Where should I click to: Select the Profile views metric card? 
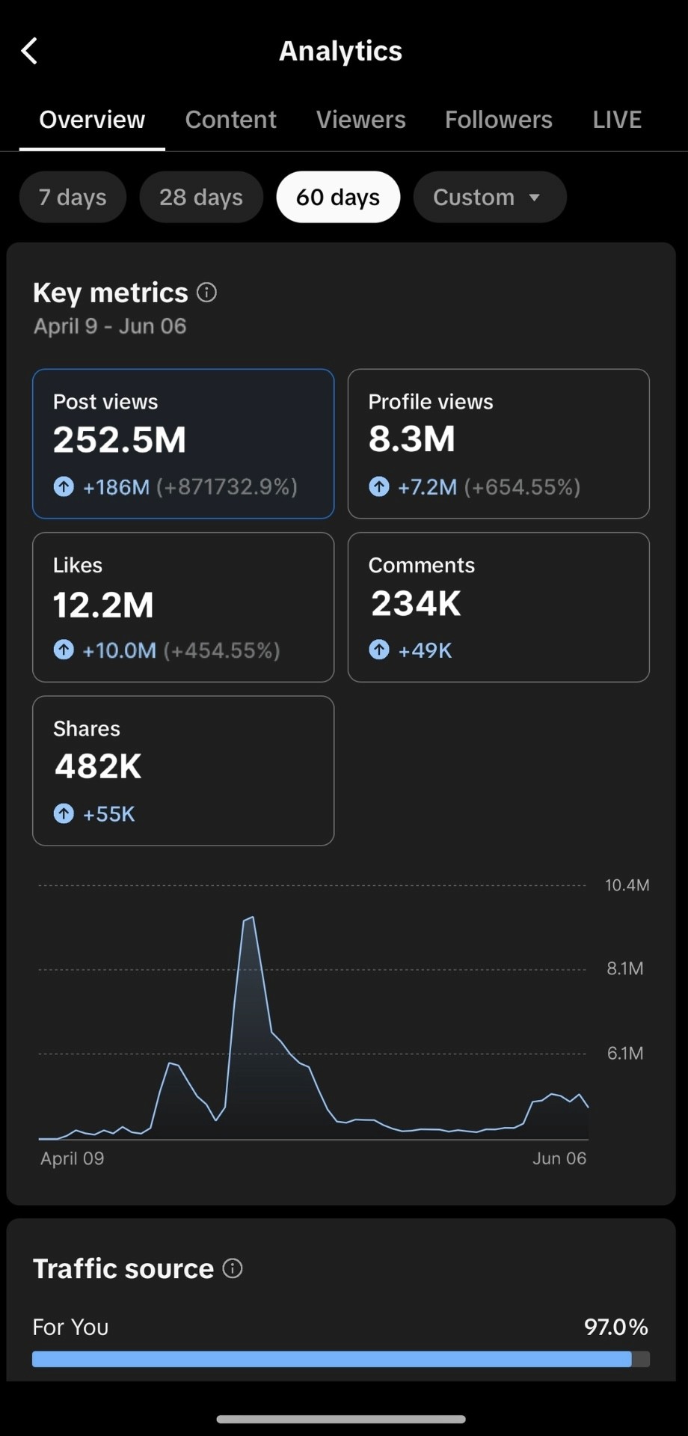coord(499,444)
